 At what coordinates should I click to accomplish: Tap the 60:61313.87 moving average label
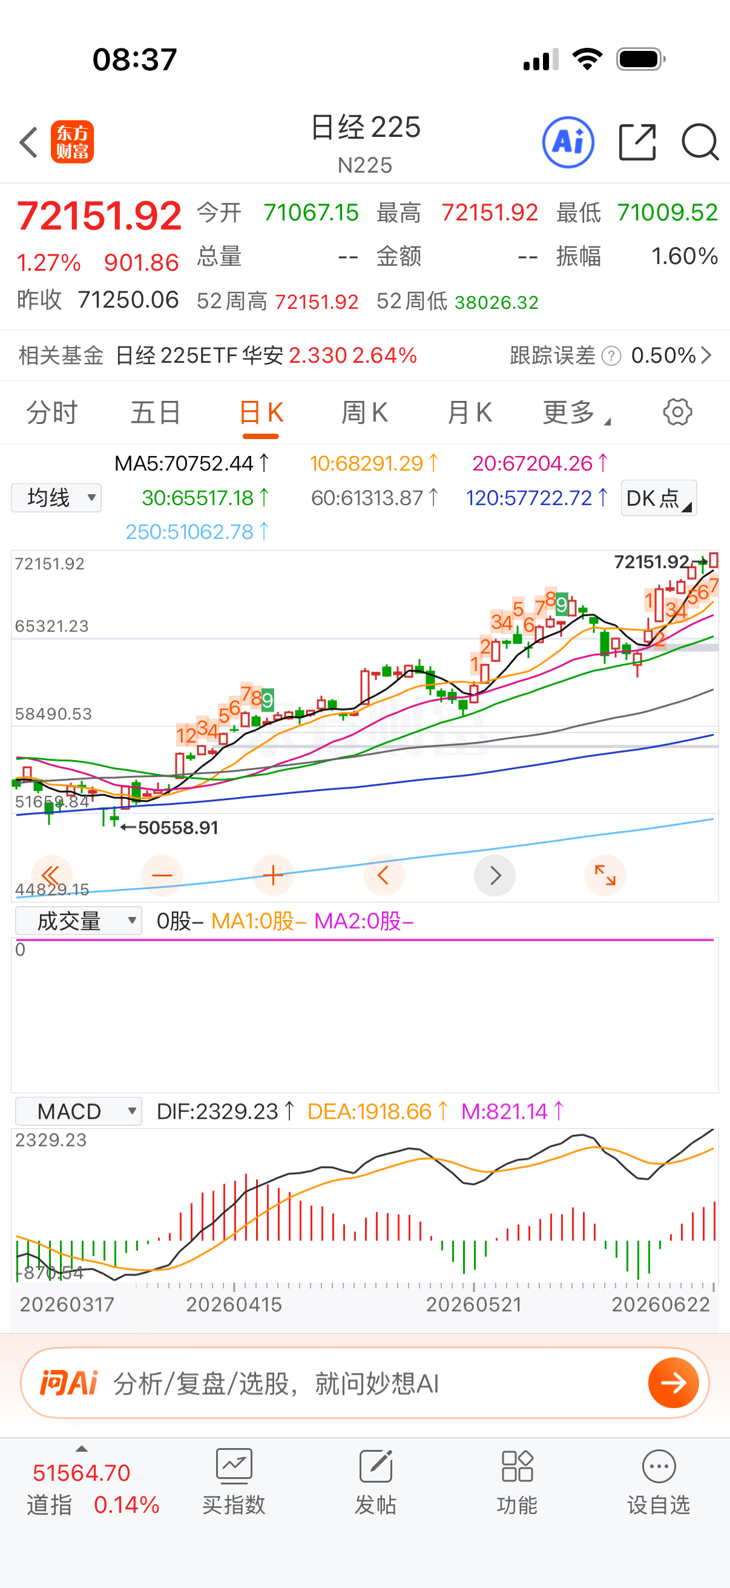tap(375, 498)
